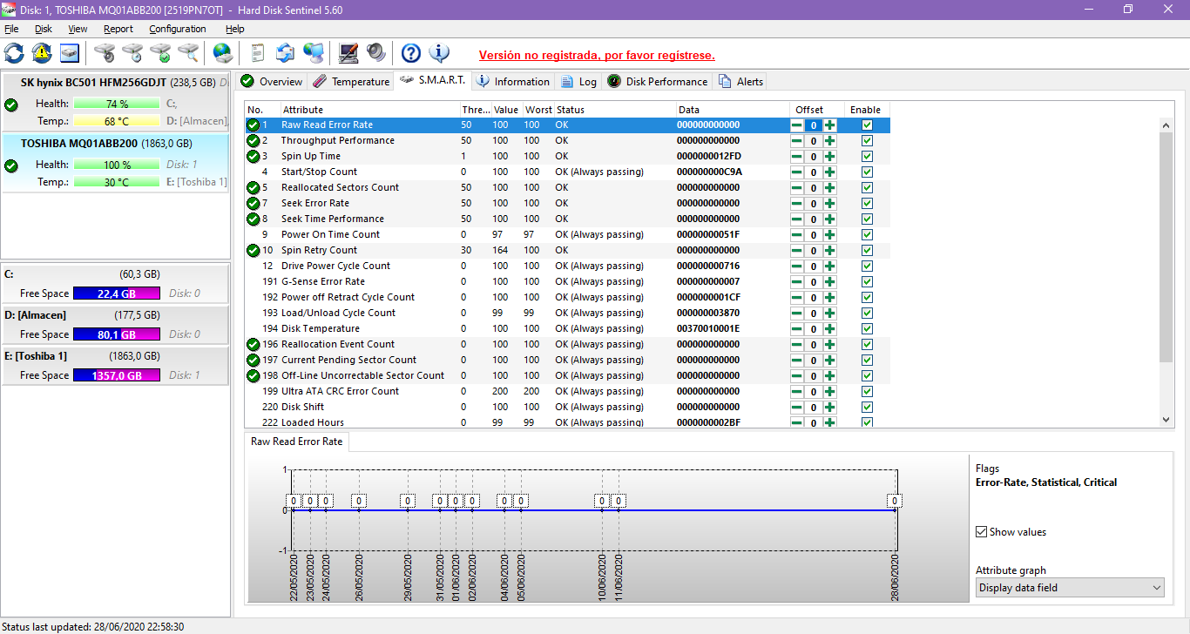
Task: Select the Seek Time Performance row
Action: [x=567, y=219]
